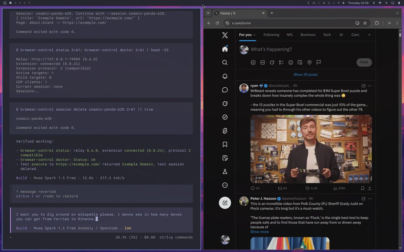Image resolution: width=404 pixels, height=252 pixels.
Task: Open ryan's profile name link
Action: point(254,86)
